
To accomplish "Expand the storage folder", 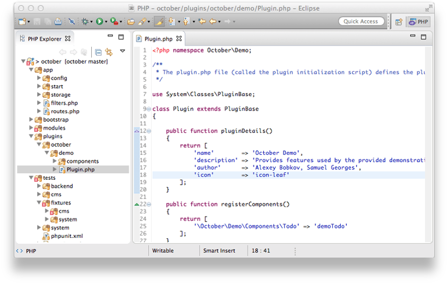I will pyautogui.click(x=39, y=94).
